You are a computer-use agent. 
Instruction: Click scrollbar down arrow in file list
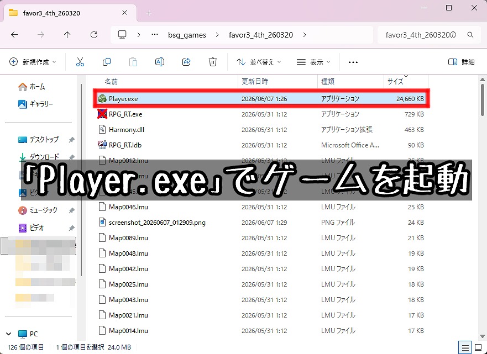[x=482, y=336]
